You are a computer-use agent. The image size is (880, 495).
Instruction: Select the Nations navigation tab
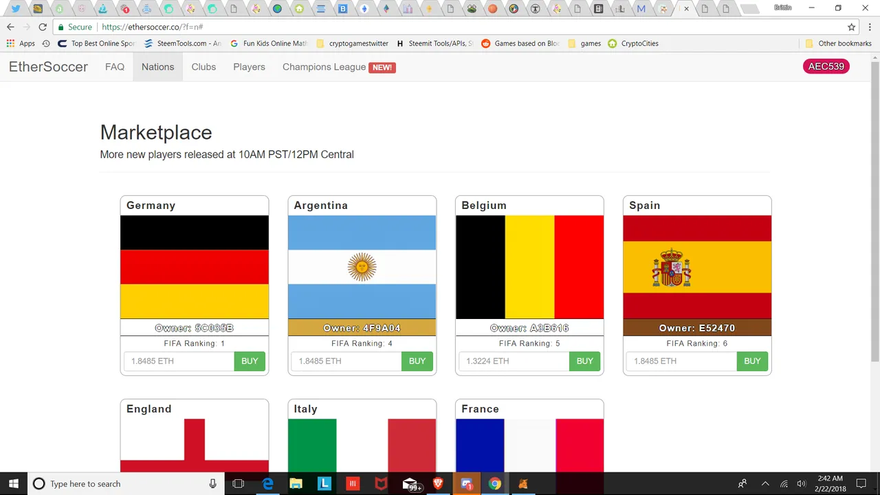[157, 67]
